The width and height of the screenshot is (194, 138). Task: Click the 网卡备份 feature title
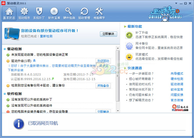(142, 44)
